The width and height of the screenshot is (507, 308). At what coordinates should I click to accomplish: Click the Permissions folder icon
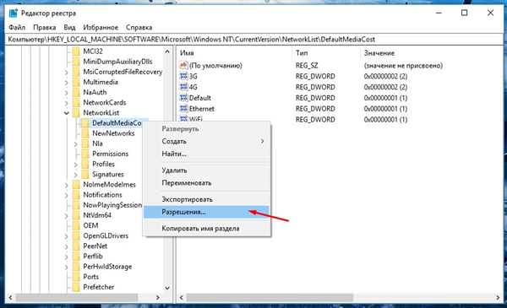pos(85,154)
